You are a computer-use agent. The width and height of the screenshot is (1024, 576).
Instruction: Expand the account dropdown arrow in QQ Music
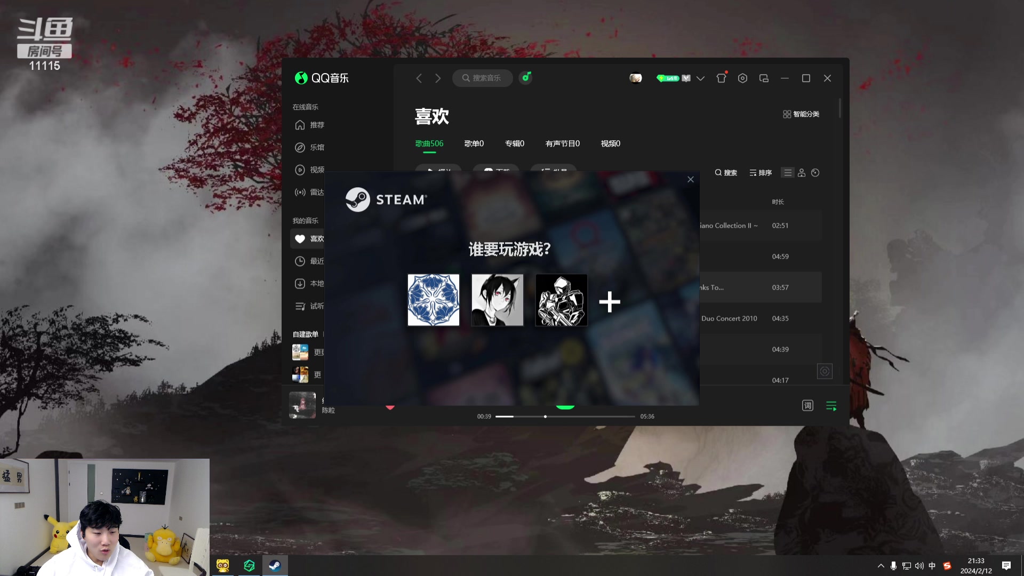701,78
